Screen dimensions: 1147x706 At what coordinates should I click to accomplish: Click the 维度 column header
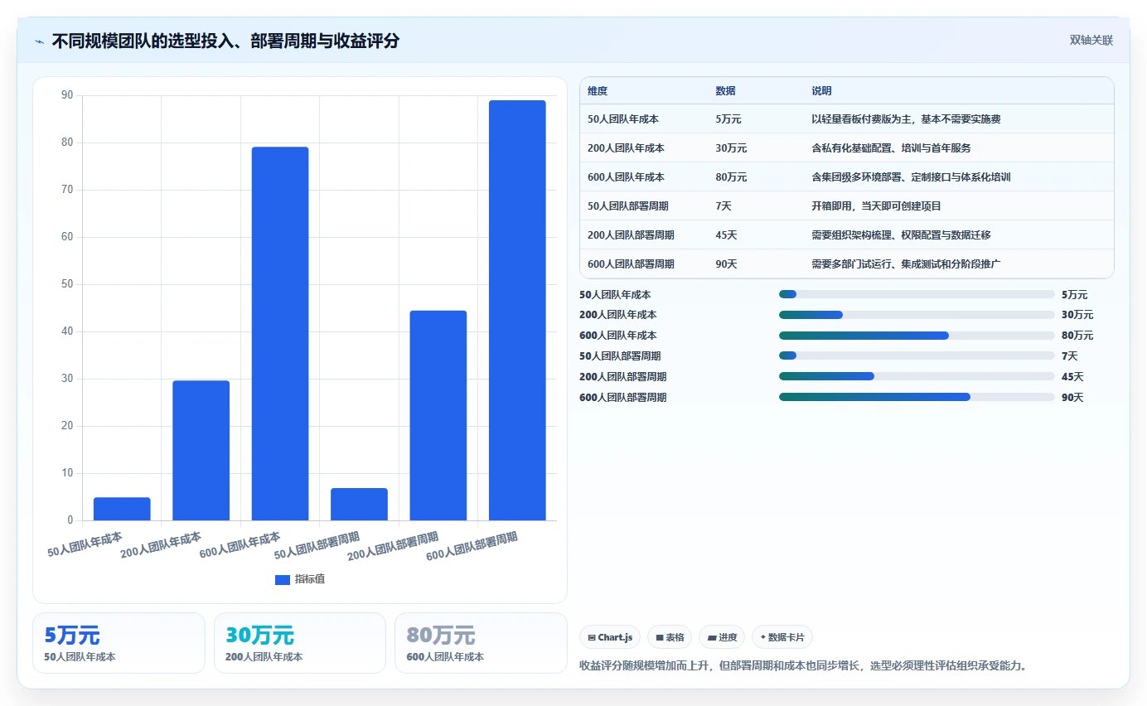pos(598,91)
